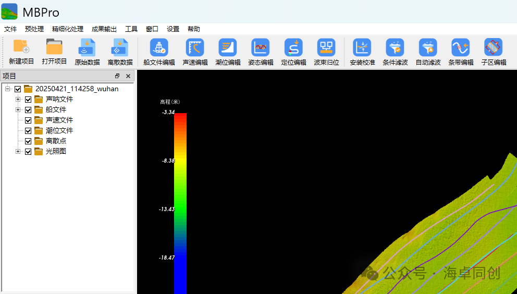Open the 声速编辑 sound velocity editor
This screenshot has height=294, width=517.
coord(195,48)
